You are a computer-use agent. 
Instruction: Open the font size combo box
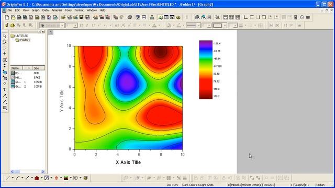71,26
